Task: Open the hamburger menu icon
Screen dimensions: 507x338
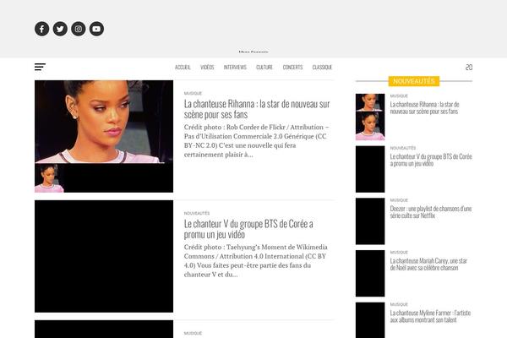Action: [x=40, y=67]
